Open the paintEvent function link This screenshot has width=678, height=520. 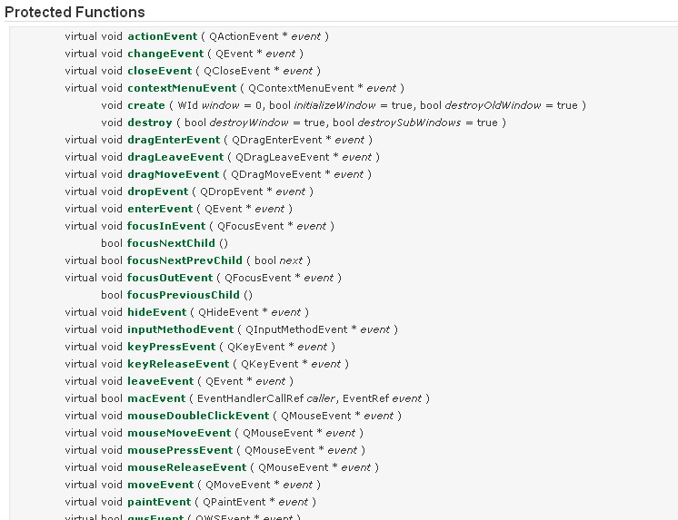[x=159, y=502]
